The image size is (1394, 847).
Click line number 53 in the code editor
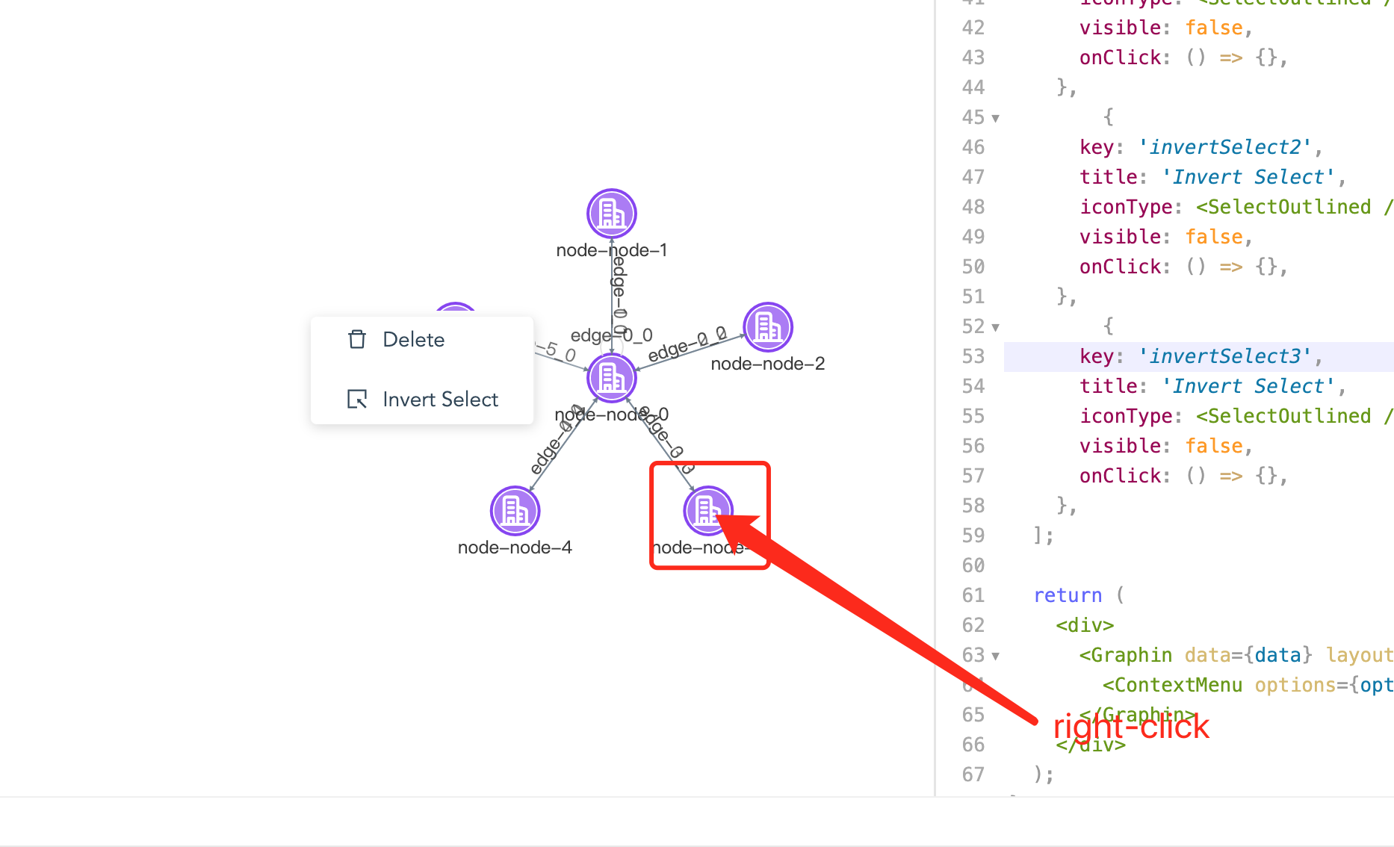click(x=973, y=356)
